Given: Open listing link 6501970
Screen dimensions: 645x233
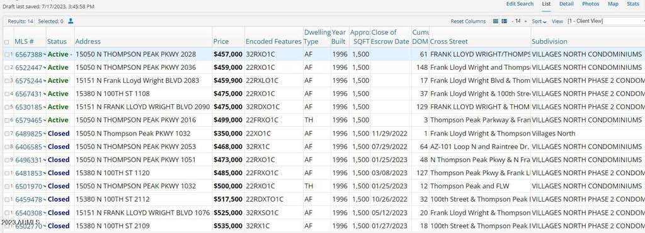Looking at the screenshot, I should (x=28, y=187).
